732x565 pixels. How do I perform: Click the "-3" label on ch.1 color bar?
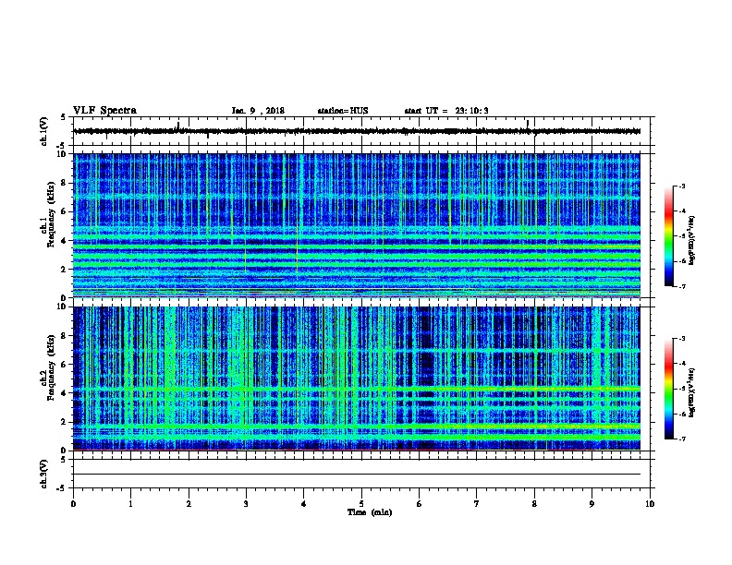(x=681, y=186)
